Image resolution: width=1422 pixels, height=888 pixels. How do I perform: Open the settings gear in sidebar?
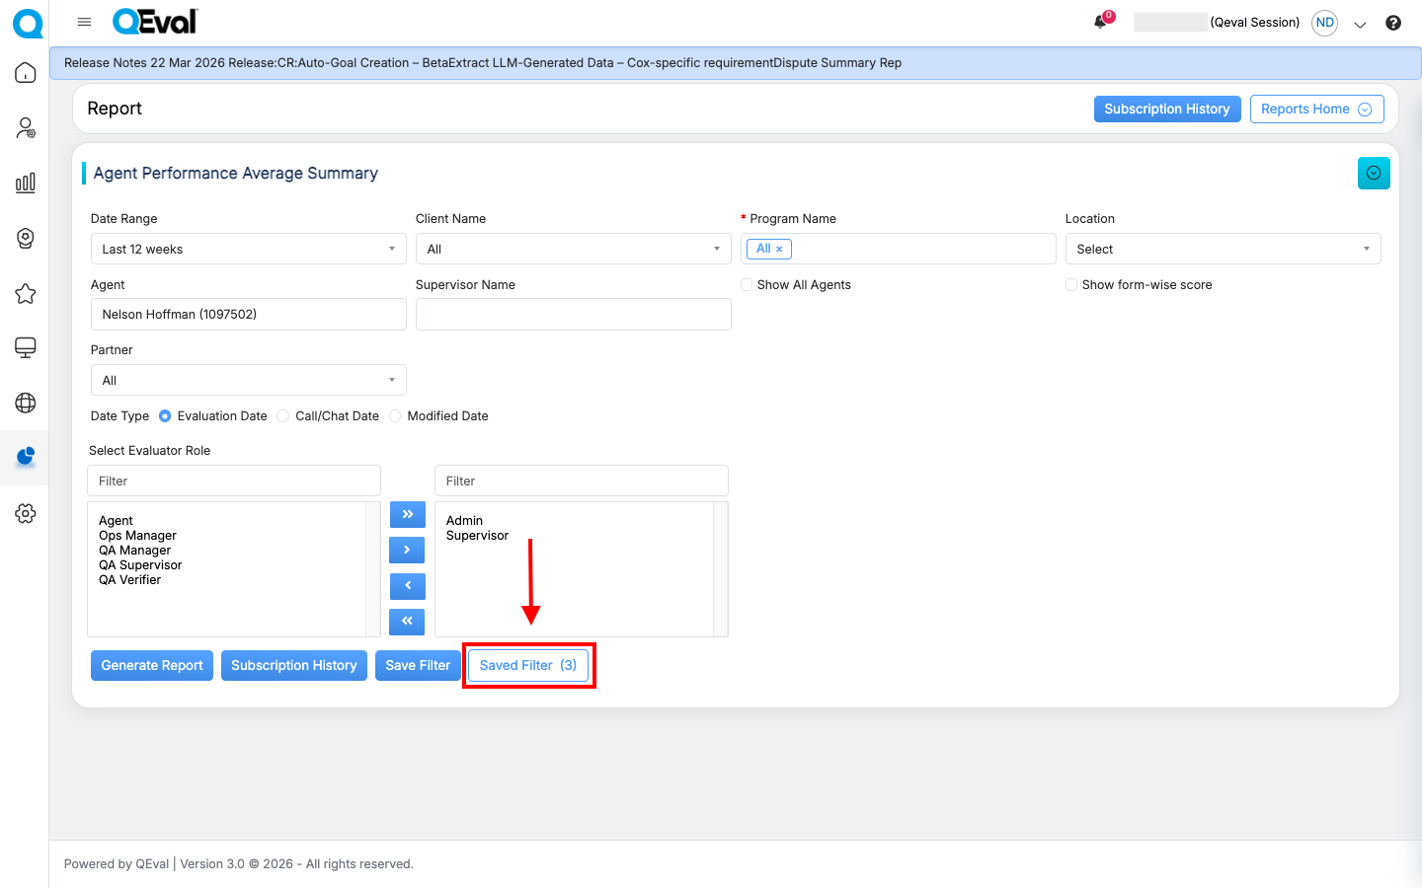tap(26, 513)
